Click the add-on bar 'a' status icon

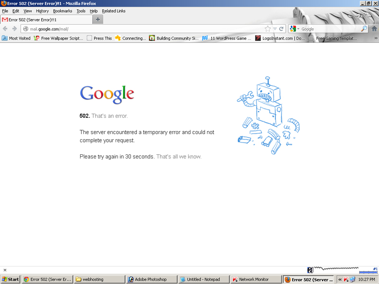[x=310, y=270]
